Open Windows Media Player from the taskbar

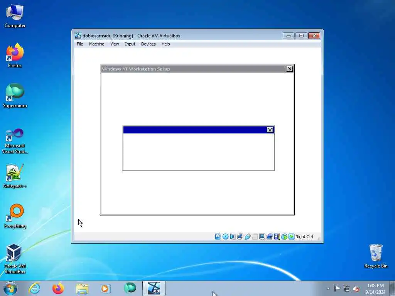(x=106, y=288)
